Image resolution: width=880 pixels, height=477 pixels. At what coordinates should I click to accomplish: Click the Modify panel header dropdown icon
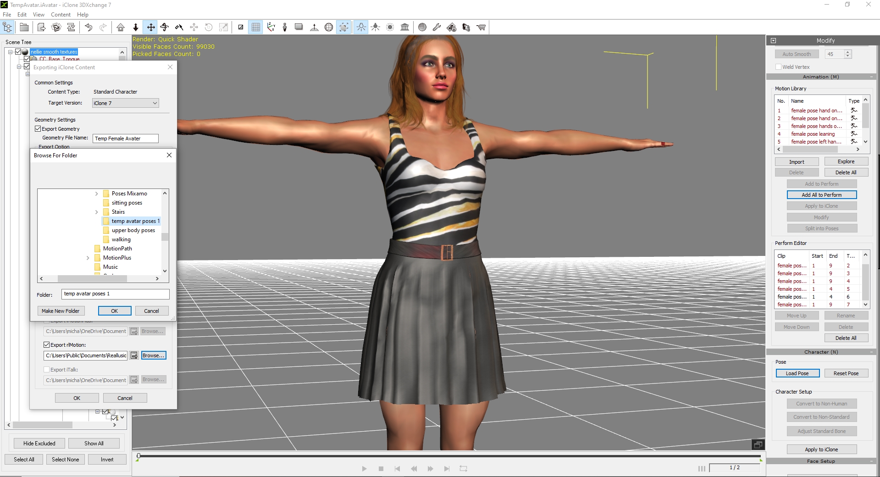pyautogui.click(x=773, y=40)
